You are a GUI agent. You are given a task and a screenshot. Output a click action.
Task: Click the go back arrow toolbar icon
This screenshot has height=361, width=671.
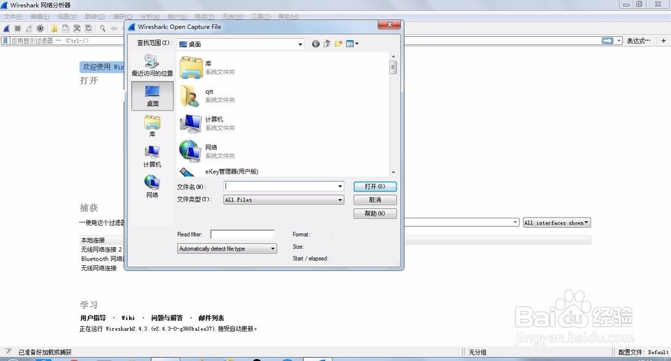[x=114, y=29]
